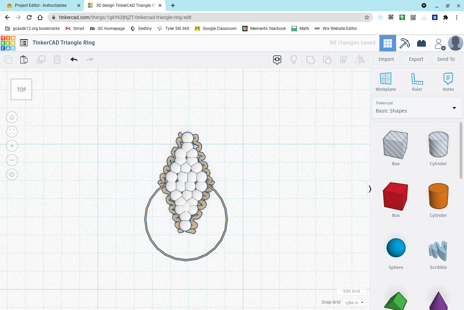Click the Mirror/Flip icon
Screen dimensions: 464x310
tap(360, 59)
